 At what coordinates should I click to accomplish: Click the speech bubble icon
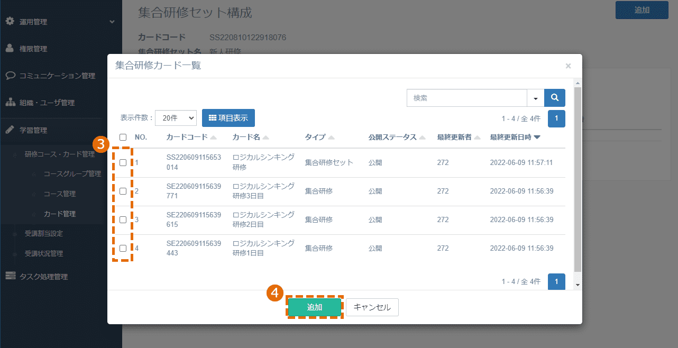(10, 75)
